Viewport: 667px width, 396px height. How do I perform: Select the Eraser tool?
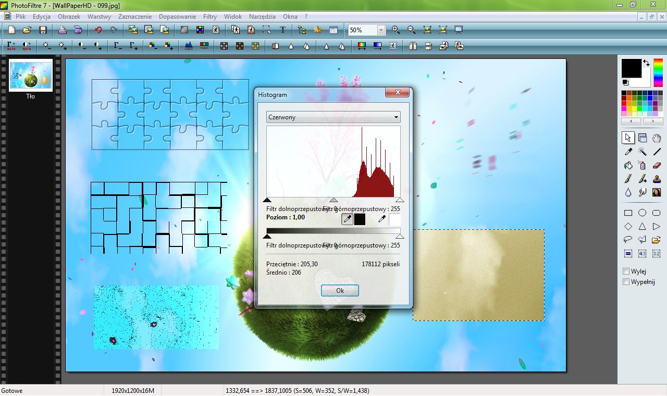657,165
